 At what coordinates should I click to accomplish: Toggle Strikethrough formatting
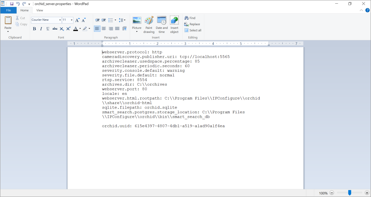click(55, 29)
